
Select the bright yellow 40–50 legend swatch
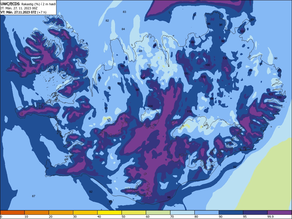click(109, 213)
